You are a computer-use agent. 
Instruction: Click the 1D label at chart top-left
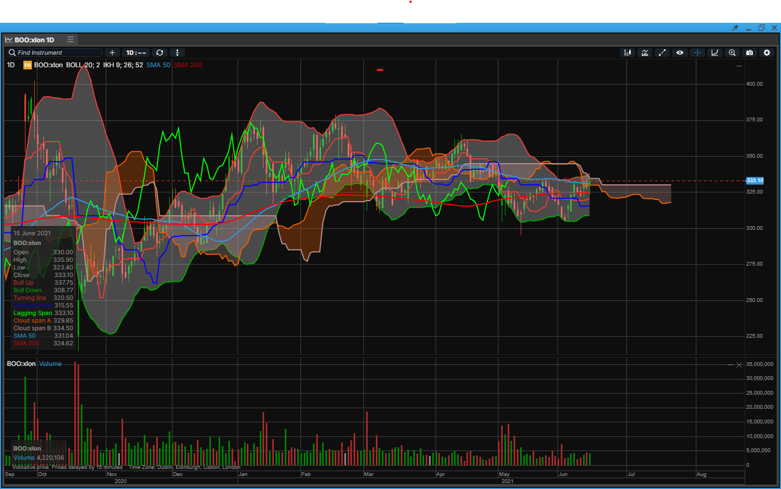(x=11, y=65)
